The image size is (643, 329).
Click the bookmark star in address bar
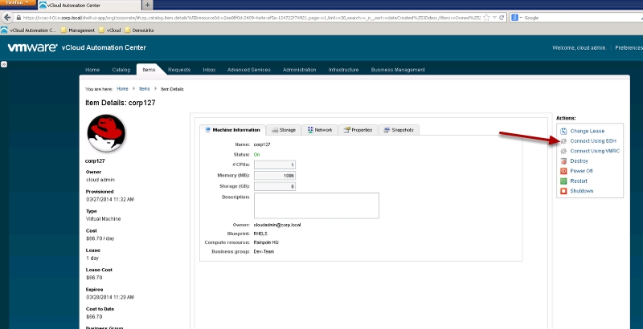click(x=486, y=18)
